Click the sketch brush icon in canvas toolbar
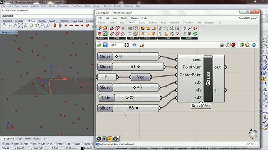The height and width of the screenshot is (150, 268). 142,45
